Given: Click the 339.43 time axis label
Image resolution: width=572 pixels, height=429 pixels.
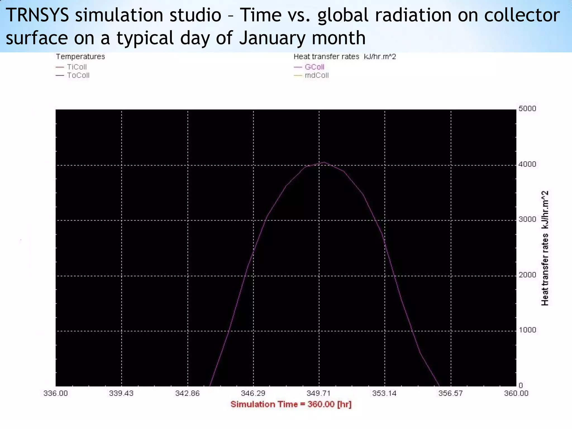Looking at the screenshot, I should tap(121, 394).
